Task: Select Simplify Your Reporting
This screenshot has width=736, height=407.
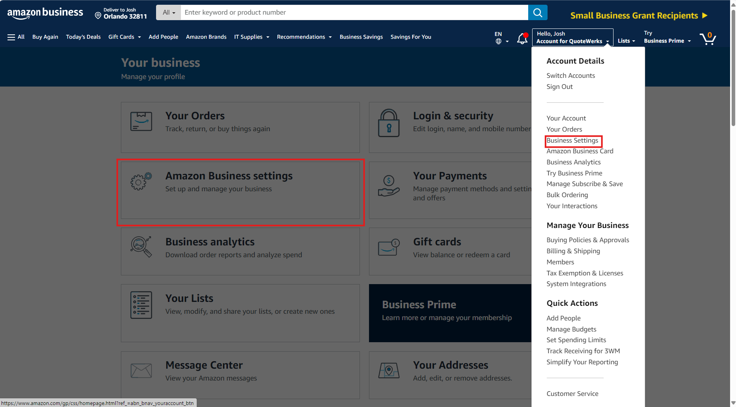Action: [x=582, y=362]
